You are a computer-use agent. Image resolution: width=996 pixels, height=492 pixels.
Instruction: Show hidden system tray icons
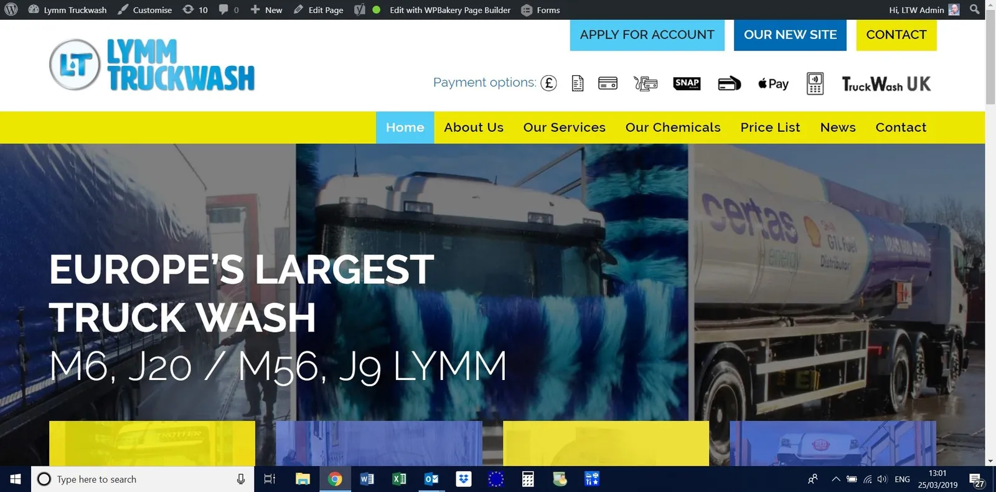tap(836, 479)
